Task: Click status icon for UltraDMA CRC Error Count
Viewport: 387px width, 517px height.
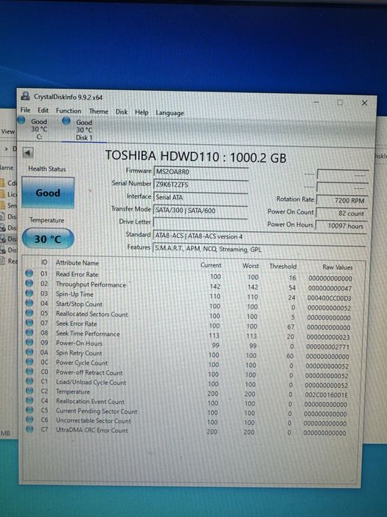Action: pyautogui.click(x=29, y=429)
